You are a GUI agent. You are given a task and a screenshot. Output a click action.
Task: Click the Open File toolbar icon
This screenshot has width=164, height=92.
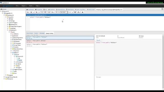click(28, 12)
